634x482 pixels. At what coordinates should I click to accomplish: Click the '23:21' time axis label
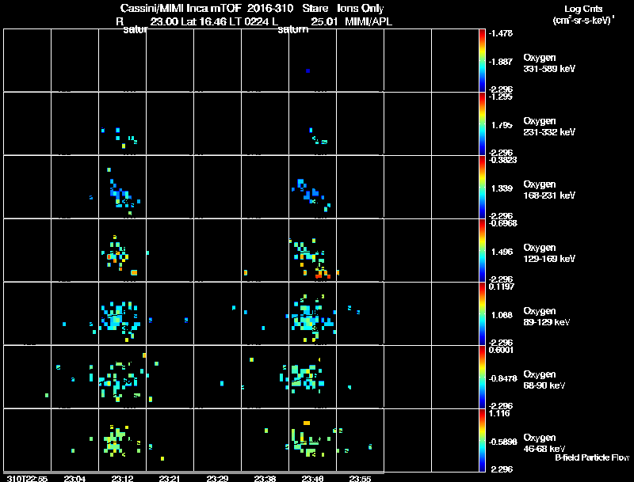coord(170,478)
